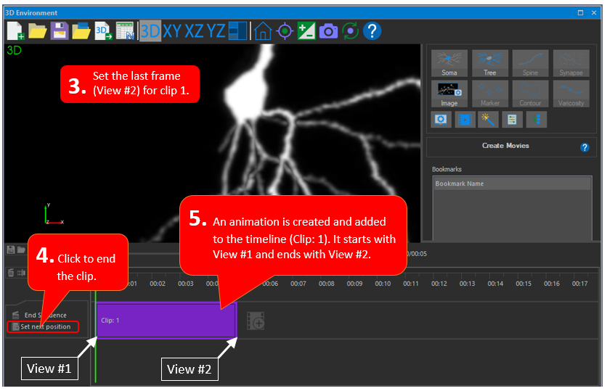
Task: Click the Image display button
Action: [x=449, y=94]
